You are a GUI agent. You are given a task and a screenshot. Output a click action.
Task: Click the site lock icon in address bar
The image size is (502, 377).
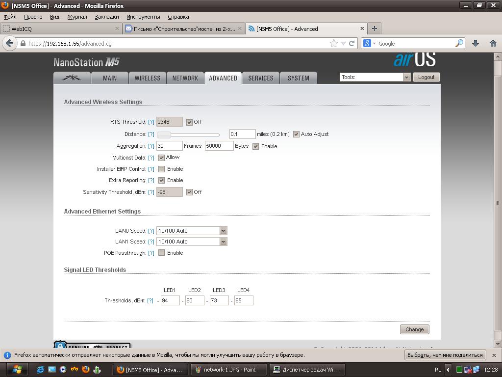23,43
